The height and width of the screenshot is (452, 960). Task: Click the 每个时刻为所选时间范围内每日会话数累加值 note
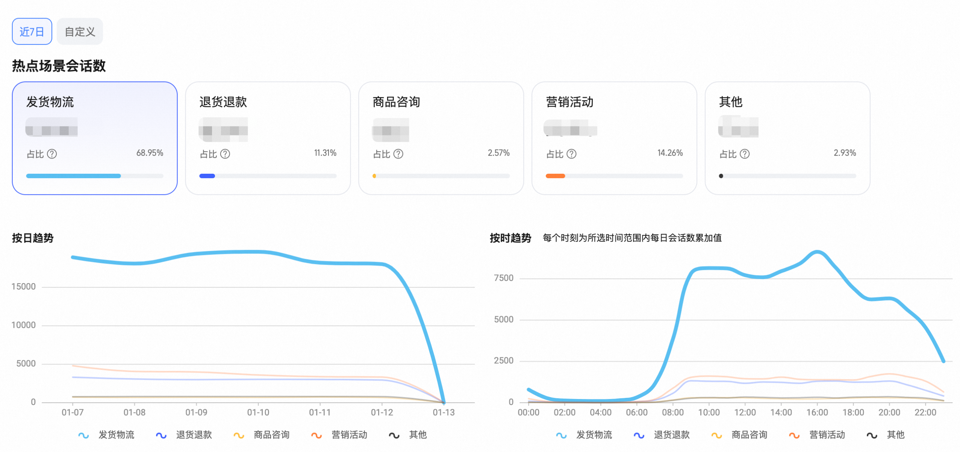tap(632, 238)
